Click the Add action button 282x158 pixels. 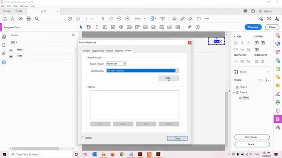[x=169, y=78]
